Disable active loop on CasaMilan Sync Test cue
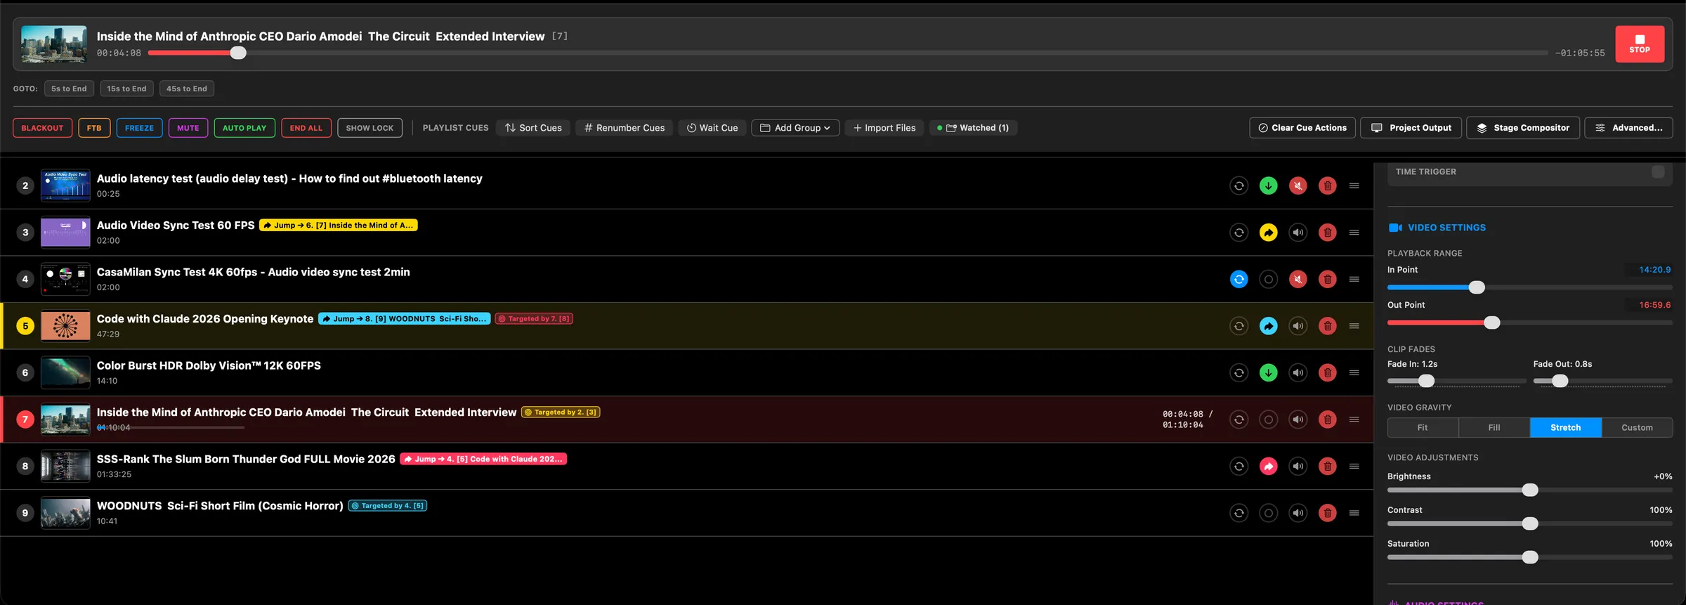 (x=1239, y=279)
